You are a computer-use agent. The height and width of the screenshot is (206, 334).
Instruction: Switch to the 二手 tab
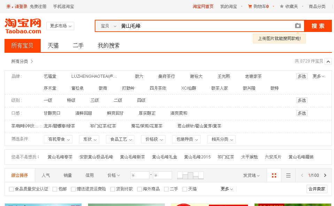click(x=78, y=46)
